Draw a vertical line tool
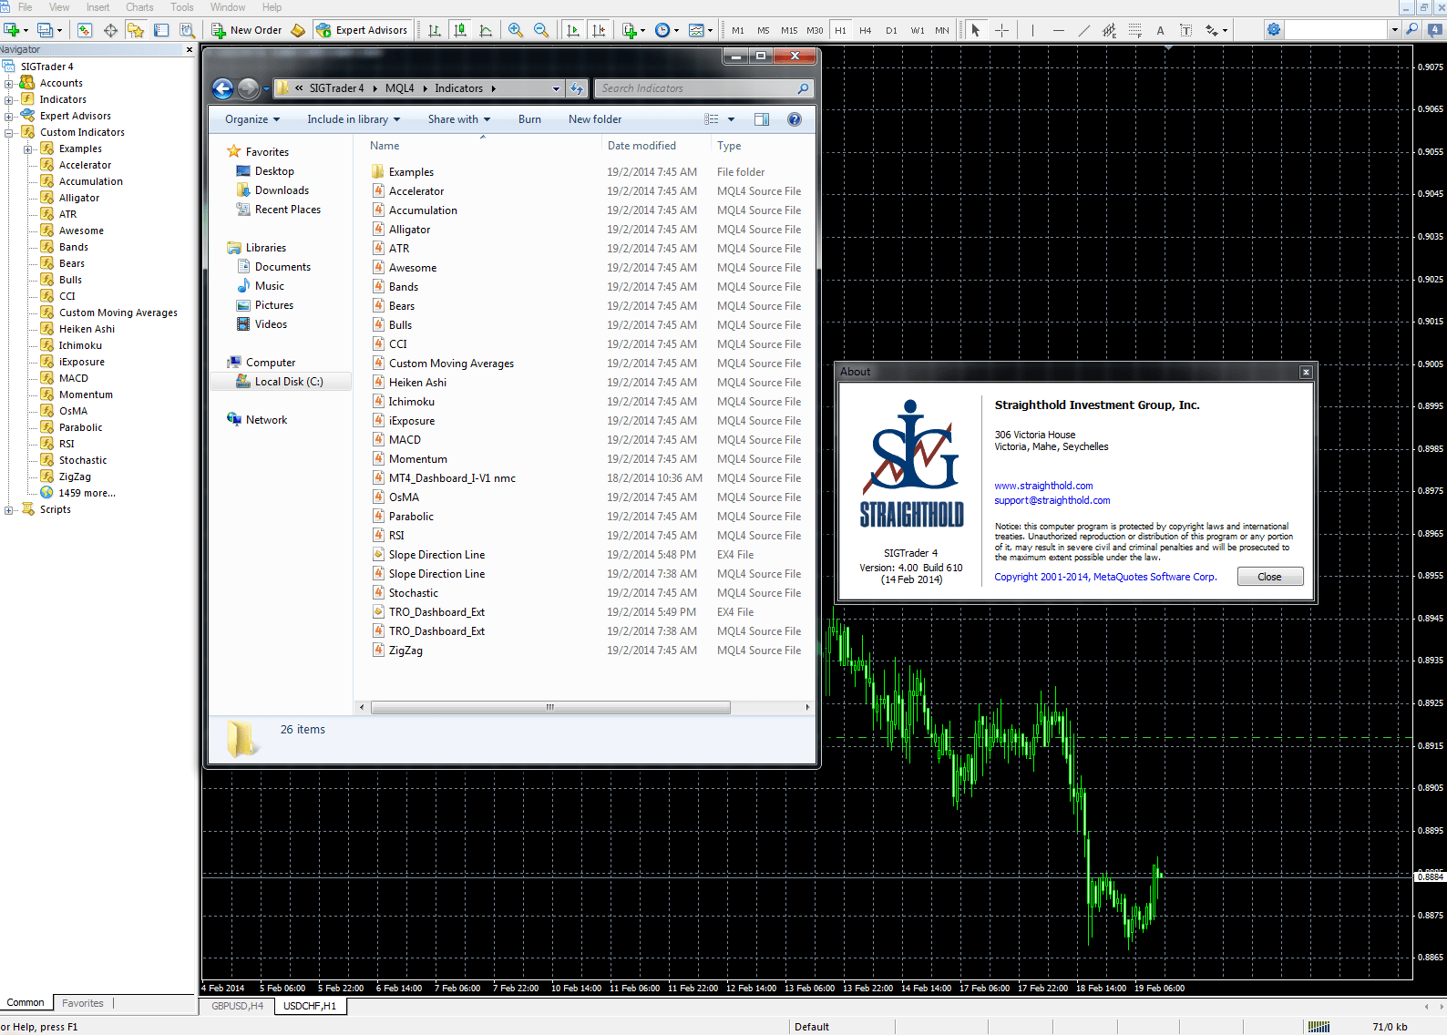1447x1035 pixels. point(1032,30)
